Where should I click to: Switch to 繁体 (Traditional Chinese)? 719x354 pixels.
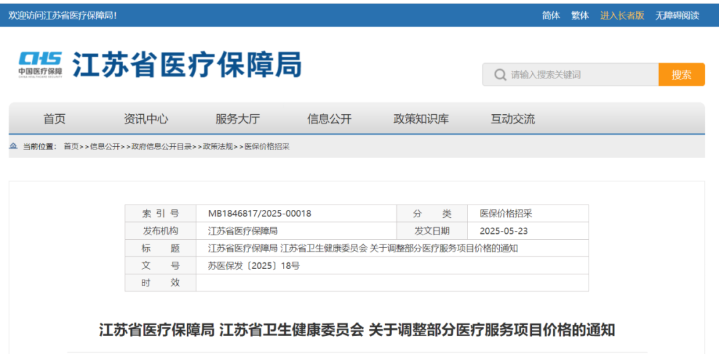point(580,15)
